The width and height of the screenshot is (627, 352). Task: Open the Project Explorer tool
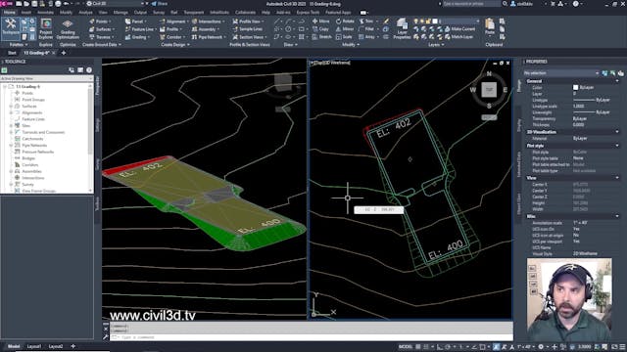pyautogui.click(x=46, y=28)
